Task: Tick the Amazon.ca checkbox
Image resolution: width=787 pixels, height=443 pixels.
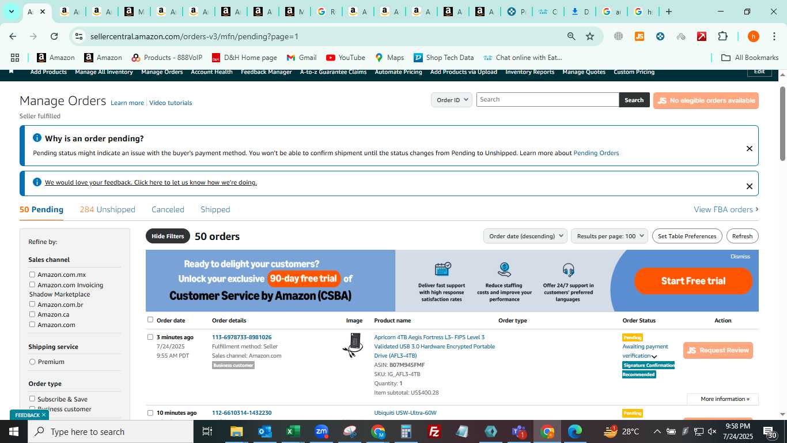Action: pyautogui.click(x=32, y=314)
